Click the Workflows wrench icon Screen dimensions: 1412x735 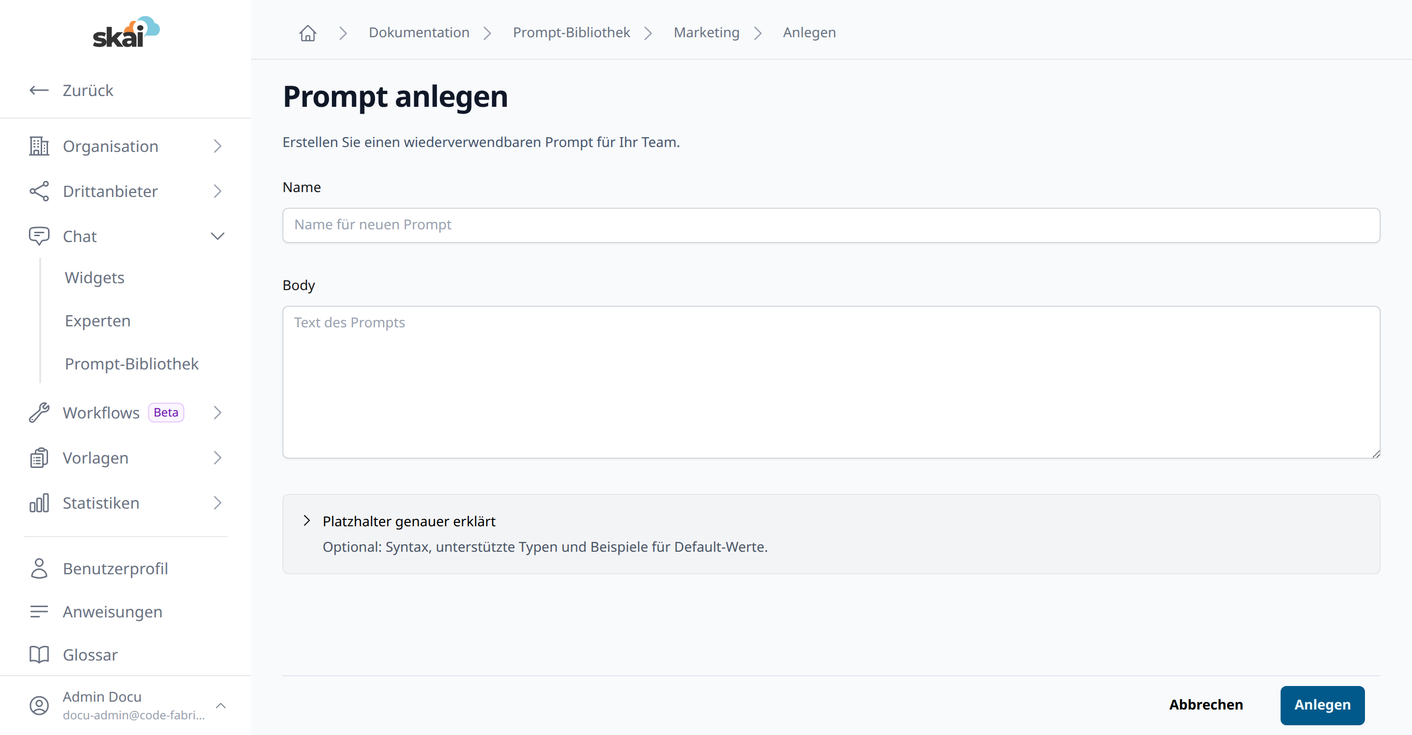[x=39, y=413]
